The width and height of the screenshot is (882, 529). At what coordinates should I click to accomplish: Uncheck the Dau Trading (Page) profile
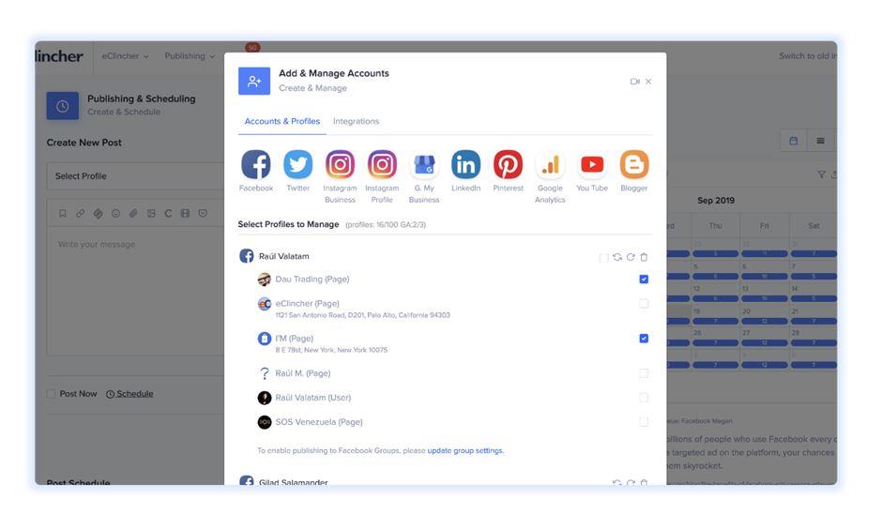pyautogui.click(x=644, y=279)
